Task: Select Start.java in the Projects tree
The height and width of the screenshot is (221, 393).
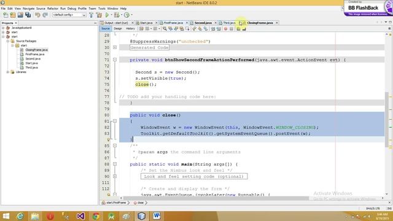Action: coord(31,63)
